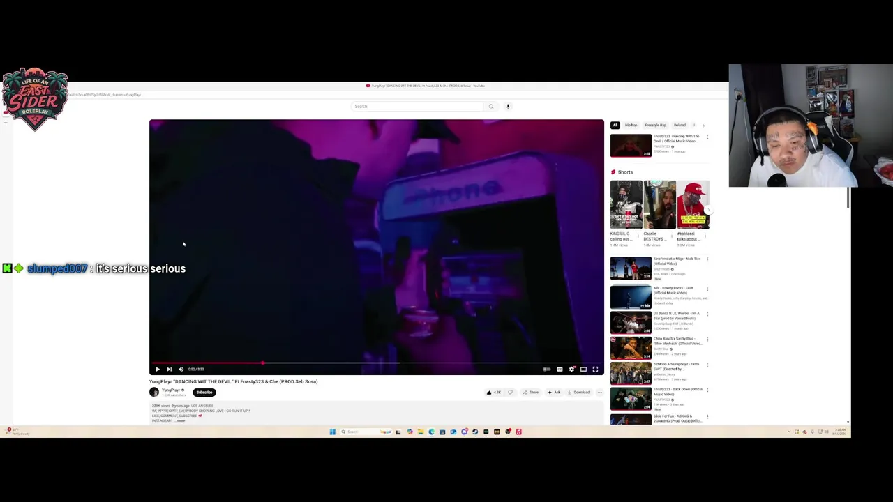
Task: Open Chino Rawd3 Blue Maybach thumbnail
Action: (x=631, y=348)
